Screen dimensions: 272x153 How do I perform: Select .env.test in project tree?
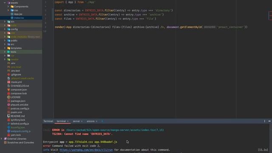click(15, 71)
